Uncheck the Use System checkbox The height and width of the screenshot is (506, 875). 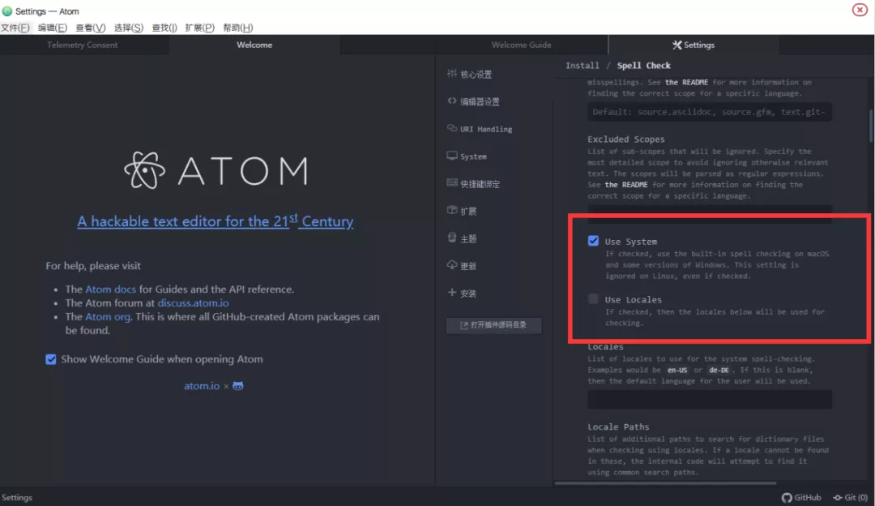593,241
